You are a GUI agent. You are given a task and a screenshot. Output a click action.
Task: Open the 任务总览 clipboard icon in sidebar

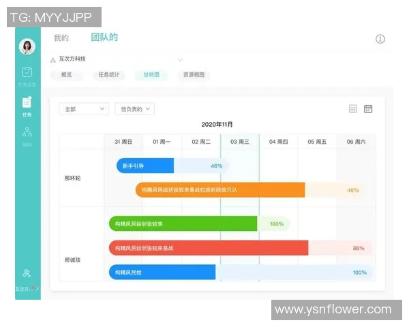(x=27, y=72)
